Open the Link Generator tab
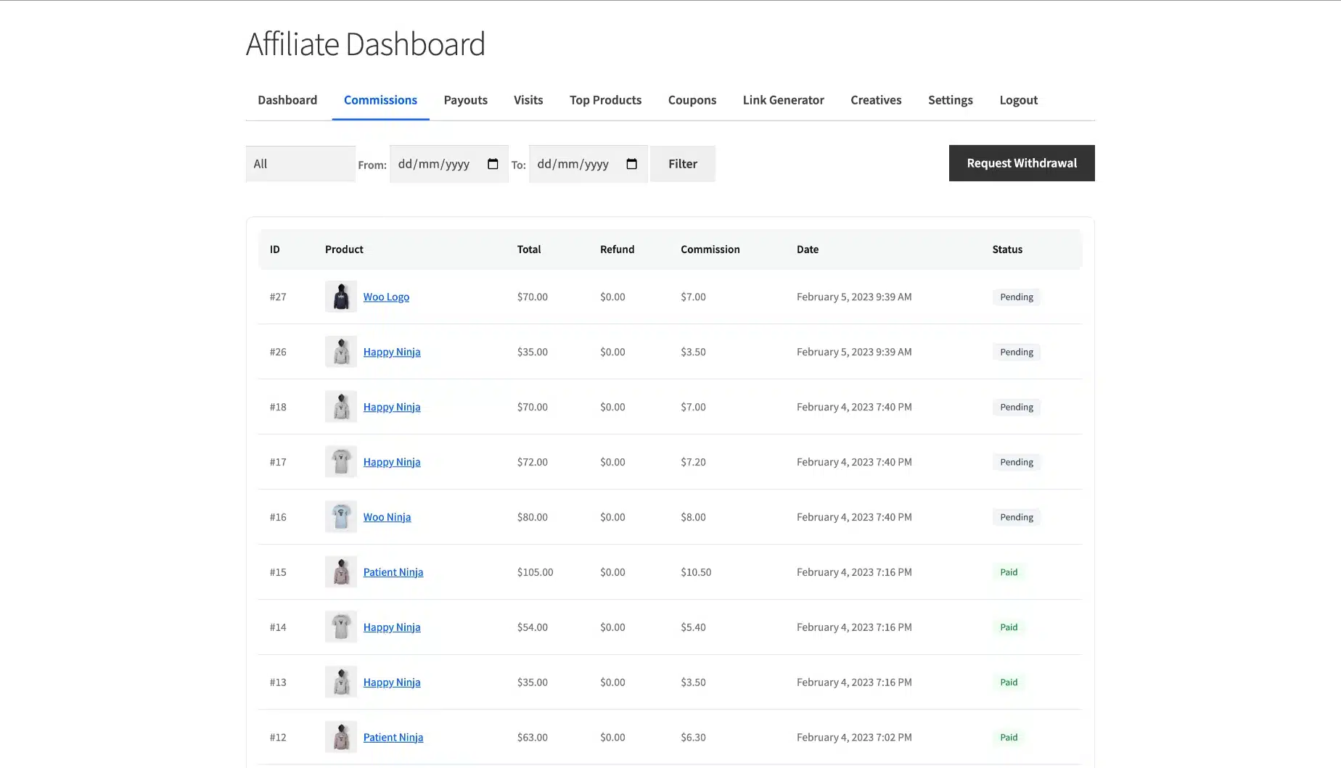This screenshot has height=768, width=1341. pos(783,100)
